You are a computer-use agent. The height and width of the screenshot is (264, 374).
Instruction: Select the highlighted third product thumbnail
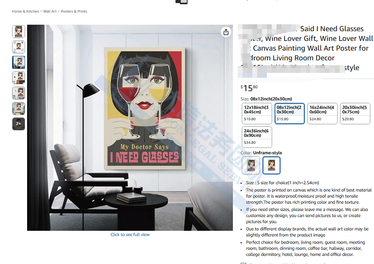click(19, 62)
